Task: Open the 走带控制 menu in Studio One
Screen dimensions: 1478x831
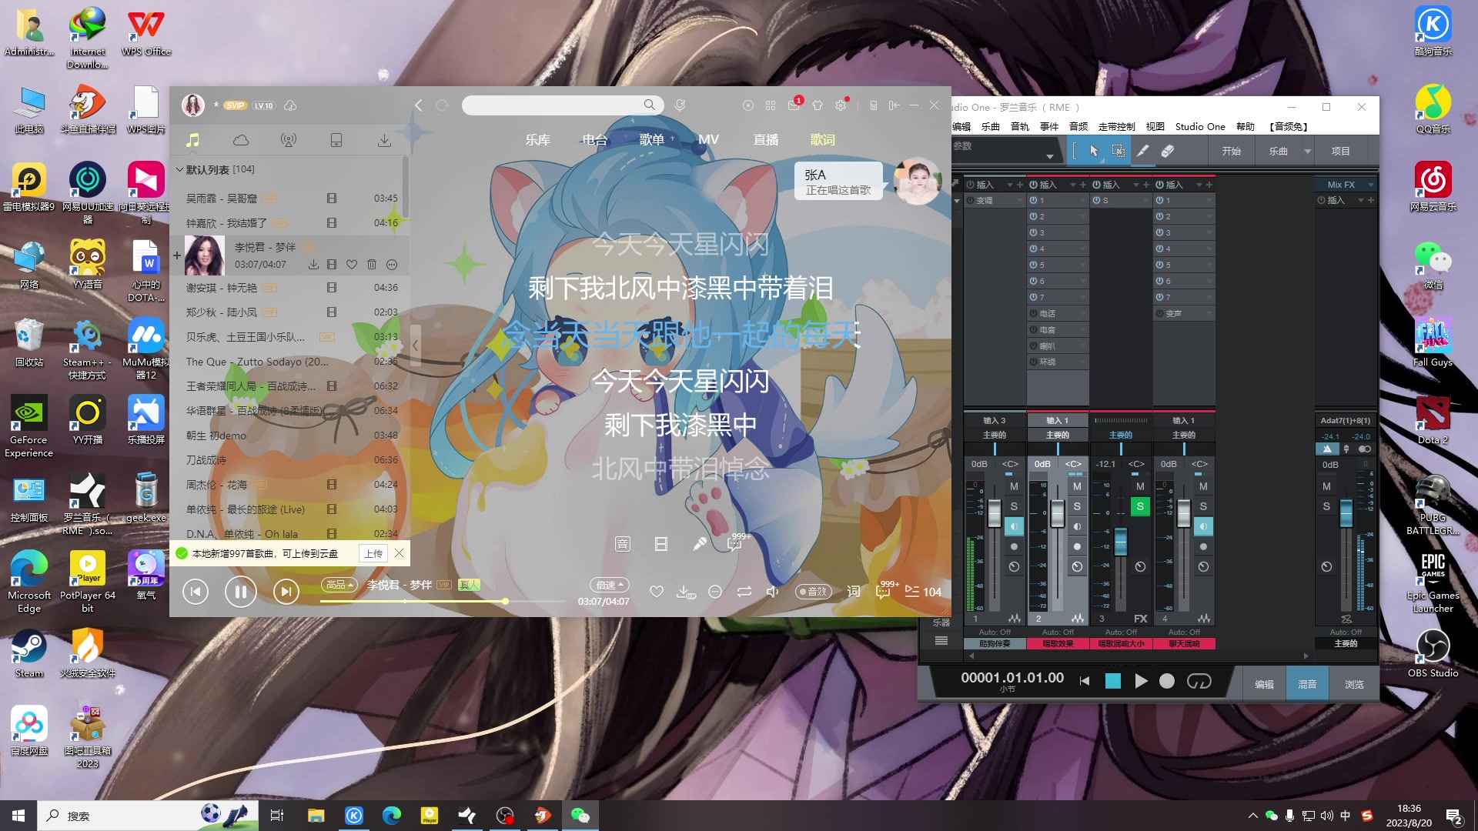Action: click(x=1116, y=127)
